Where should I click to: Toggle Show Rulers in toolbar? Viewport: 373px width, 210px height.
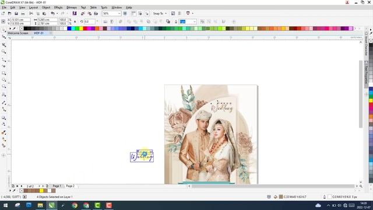133,13
